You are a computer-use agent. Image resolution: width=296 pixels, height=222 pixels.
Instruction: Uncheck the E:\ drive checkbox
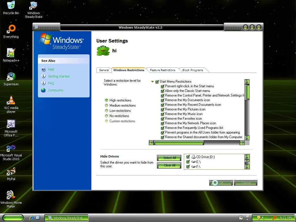pos(188,162)
